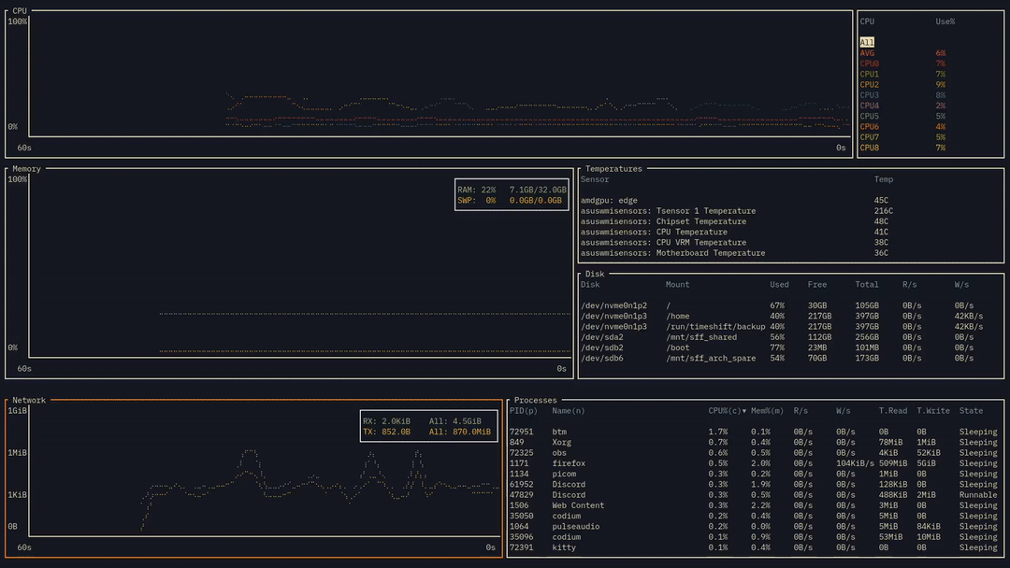
Task: Click the SWP 0% usage legend line
Action: (510, 201)
